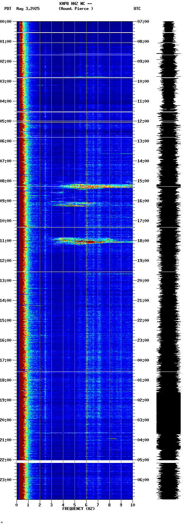This screenshot has height=526, width=183.
Task: Click the PDT time label '04:00'
Action: [6, 101]
